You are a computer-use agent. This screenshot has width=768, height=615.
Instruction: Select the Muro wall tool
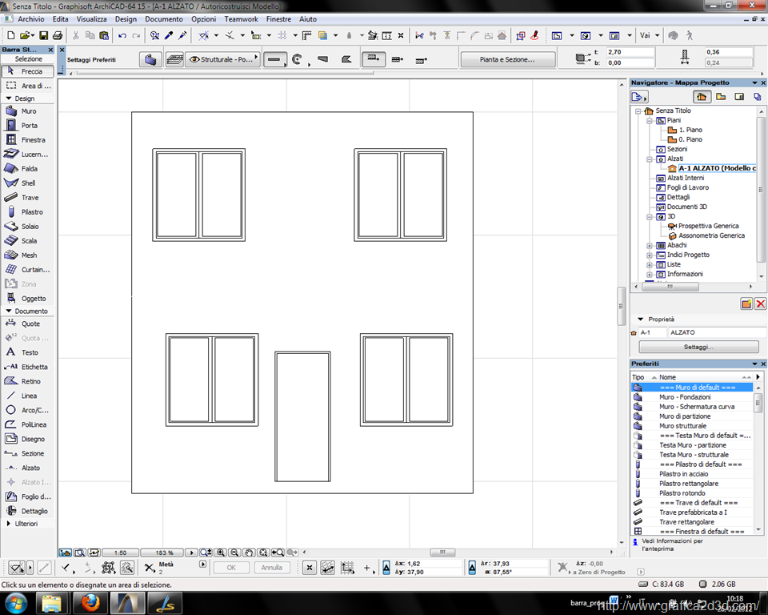pos(27,111)
